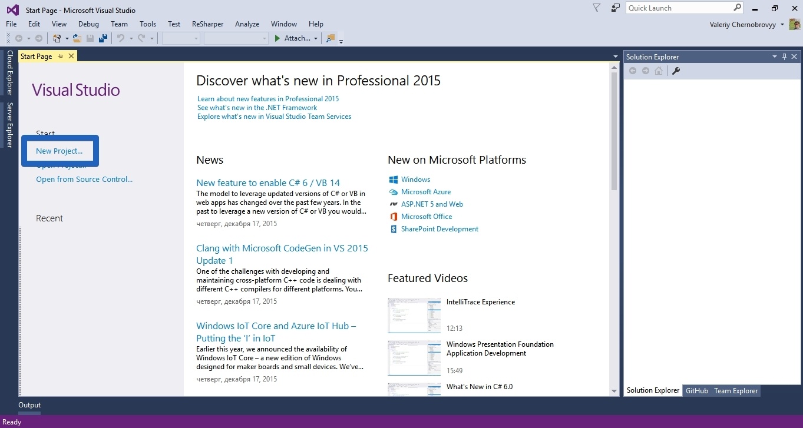Click the Start Page scrollbar up arrow
The image size is (803, 428).
point(614,67)
